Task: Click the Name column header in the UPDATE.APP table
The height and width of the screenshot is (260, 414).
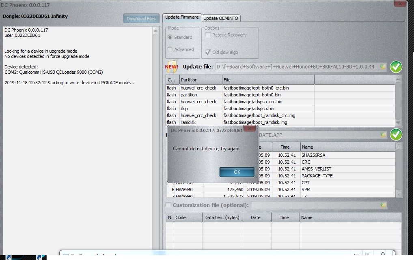Action: 347,147
